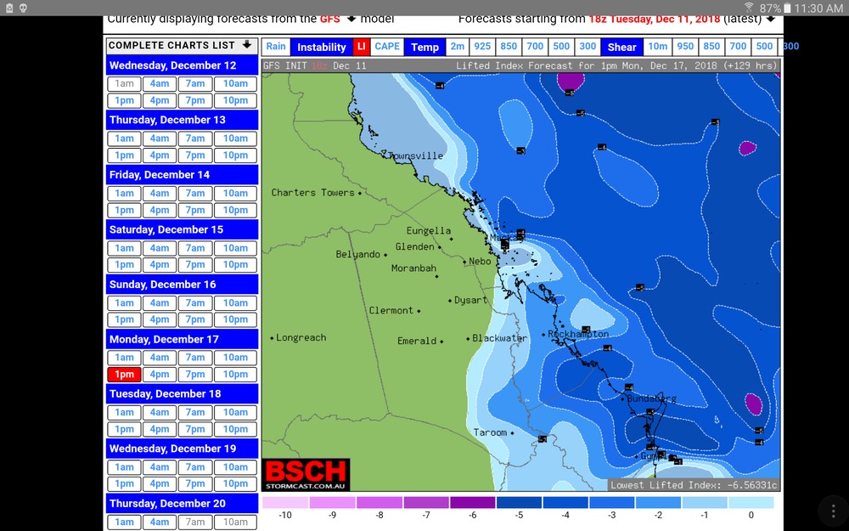Image resolution: width=849 pixels, height=531 pixels.
Task: Click the -6 purple legend swatch
Action: tap(472, 502)
